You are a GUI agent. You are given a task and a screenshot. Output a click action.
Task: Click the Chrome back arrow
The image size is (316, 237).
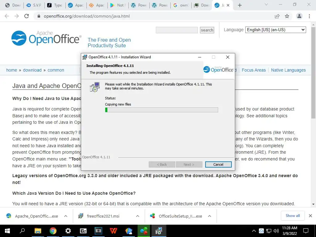click(7, 16)
